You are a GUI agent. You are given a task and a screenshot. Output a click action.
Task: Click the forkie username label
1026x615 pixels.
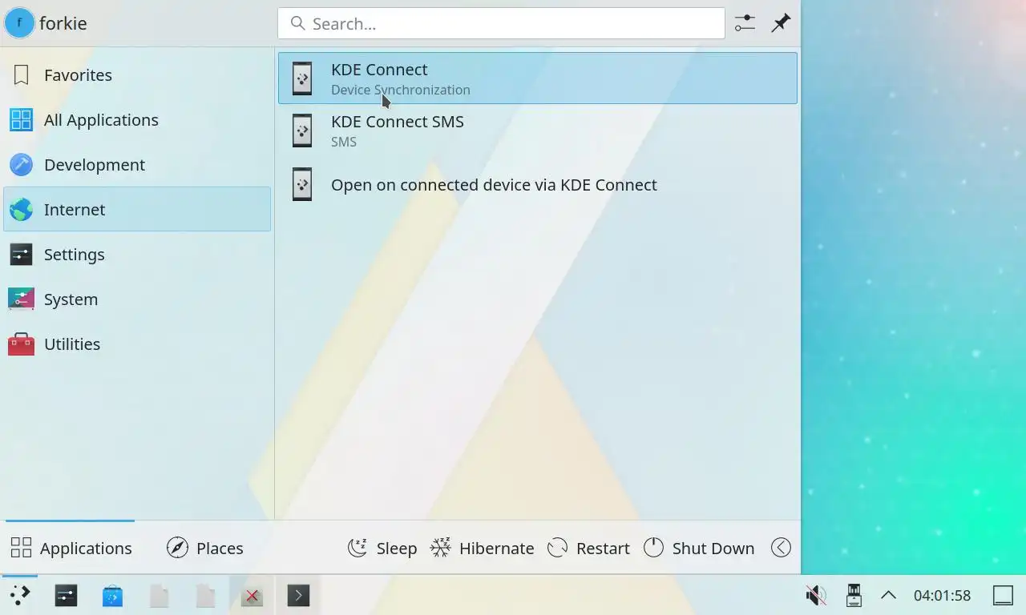click(x=63, y=23)
